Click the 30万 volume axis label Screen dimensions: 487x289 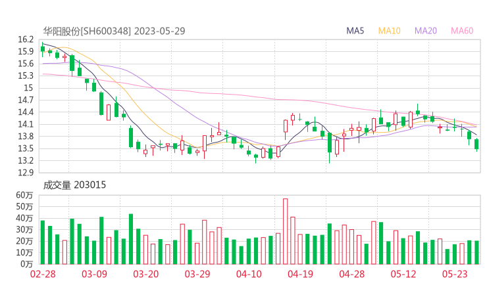tap(24, 230)
